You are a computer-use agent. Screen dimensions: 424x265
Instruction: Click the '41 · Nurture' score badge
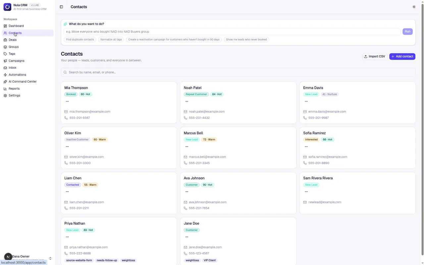tap(330, 94)
